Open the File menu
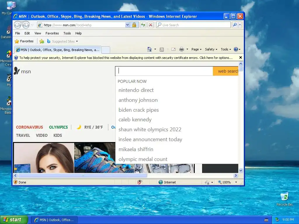Image resolution: width=299 pixels, height=224 pixels. (x=18, y=33)
